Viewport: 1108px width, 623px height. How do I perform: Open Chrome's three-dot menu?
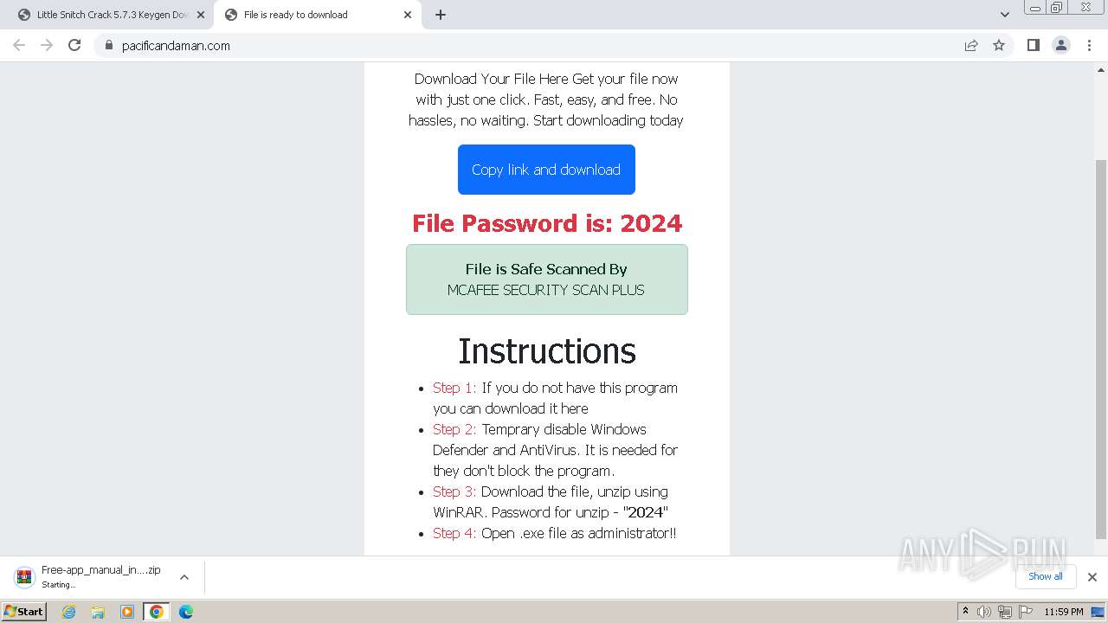tap(1090, 45)
